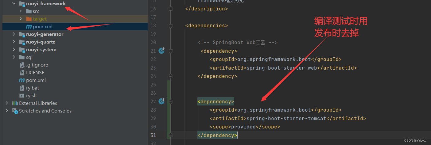The width and height of the screenshot is (431, 145).
Task: Click the ruoyi-quartz module icon
Action: [22, 42]
